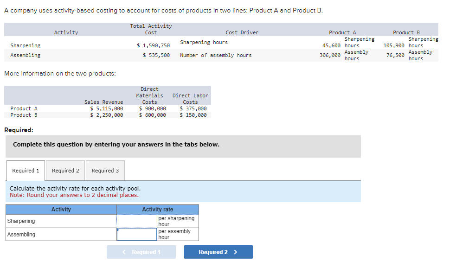Screen dimensions: 456x267
Task: Click the Required 1 back button
Action: 141,252
